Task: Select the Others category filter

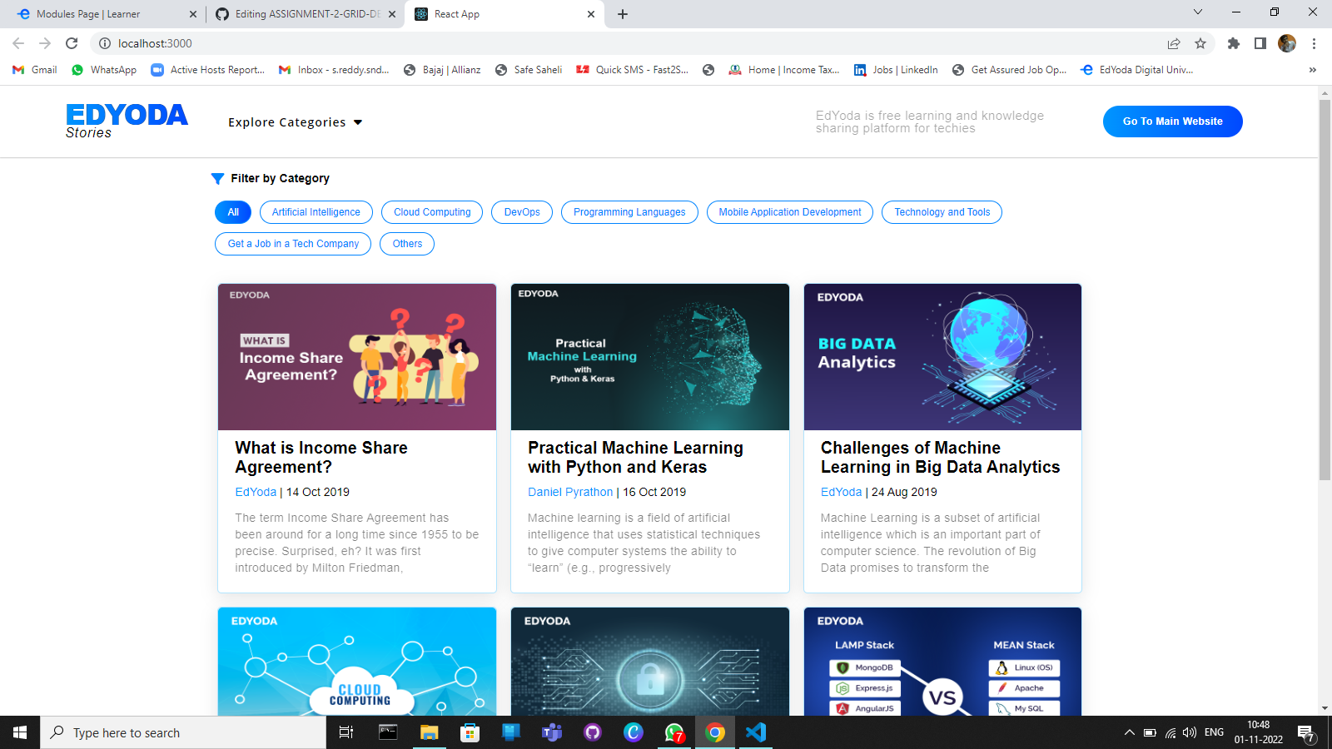Action: pos(407,244)
